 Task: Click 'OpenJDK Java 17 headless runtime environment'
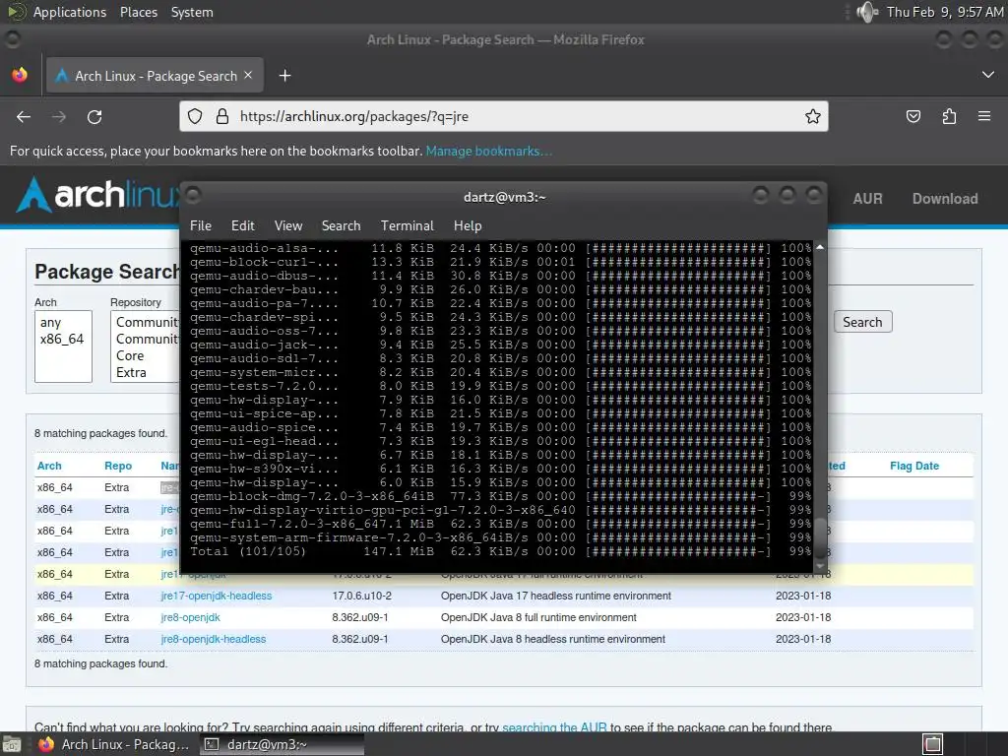pyautogui.click(x=555, y=596)
